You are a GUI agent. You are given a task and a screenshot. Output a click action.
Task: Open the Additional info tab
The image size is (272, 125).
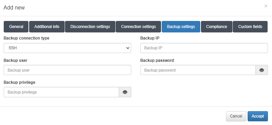point(47,27)
